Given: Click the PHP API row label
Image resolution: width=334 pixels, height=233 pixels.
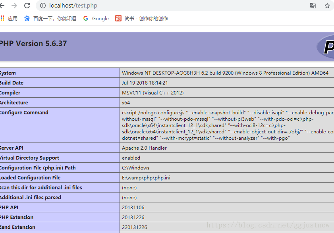Looking at the screenshot, I should [9, 208].
